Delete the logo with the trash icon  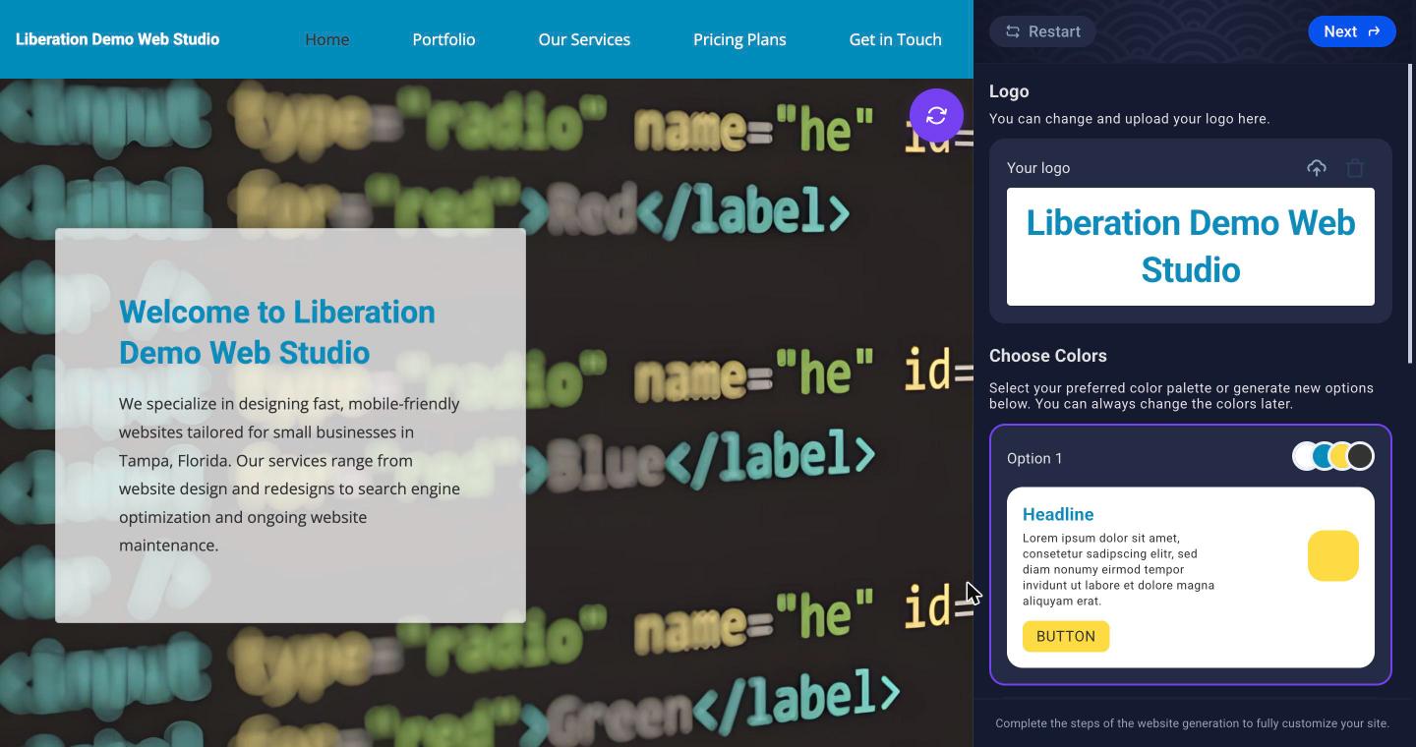[x=1355, y=168]
